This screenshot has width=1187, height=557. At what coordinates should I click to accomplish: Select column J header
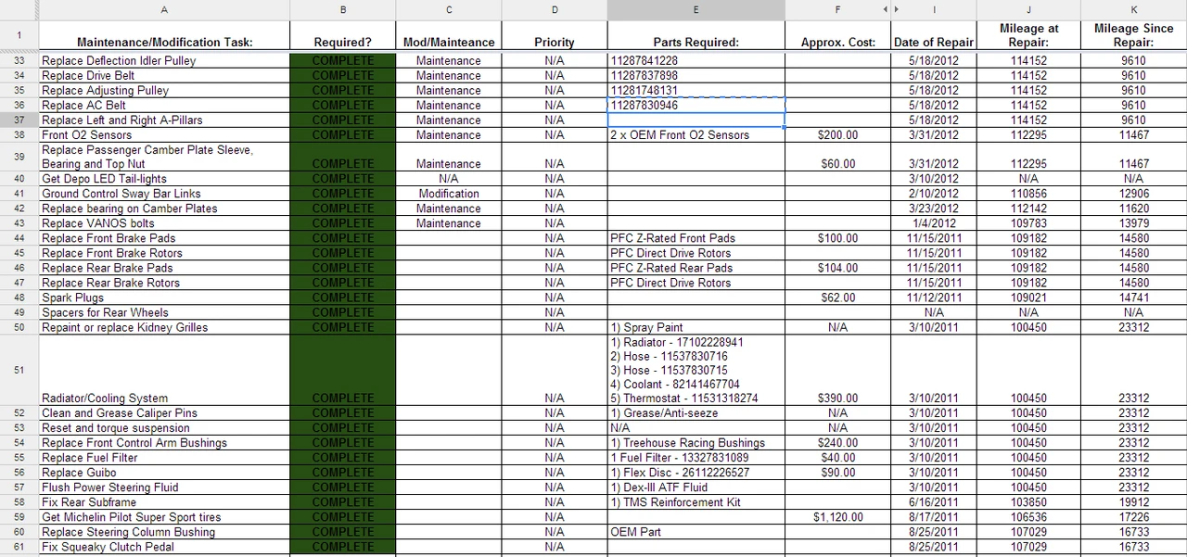1028,9
